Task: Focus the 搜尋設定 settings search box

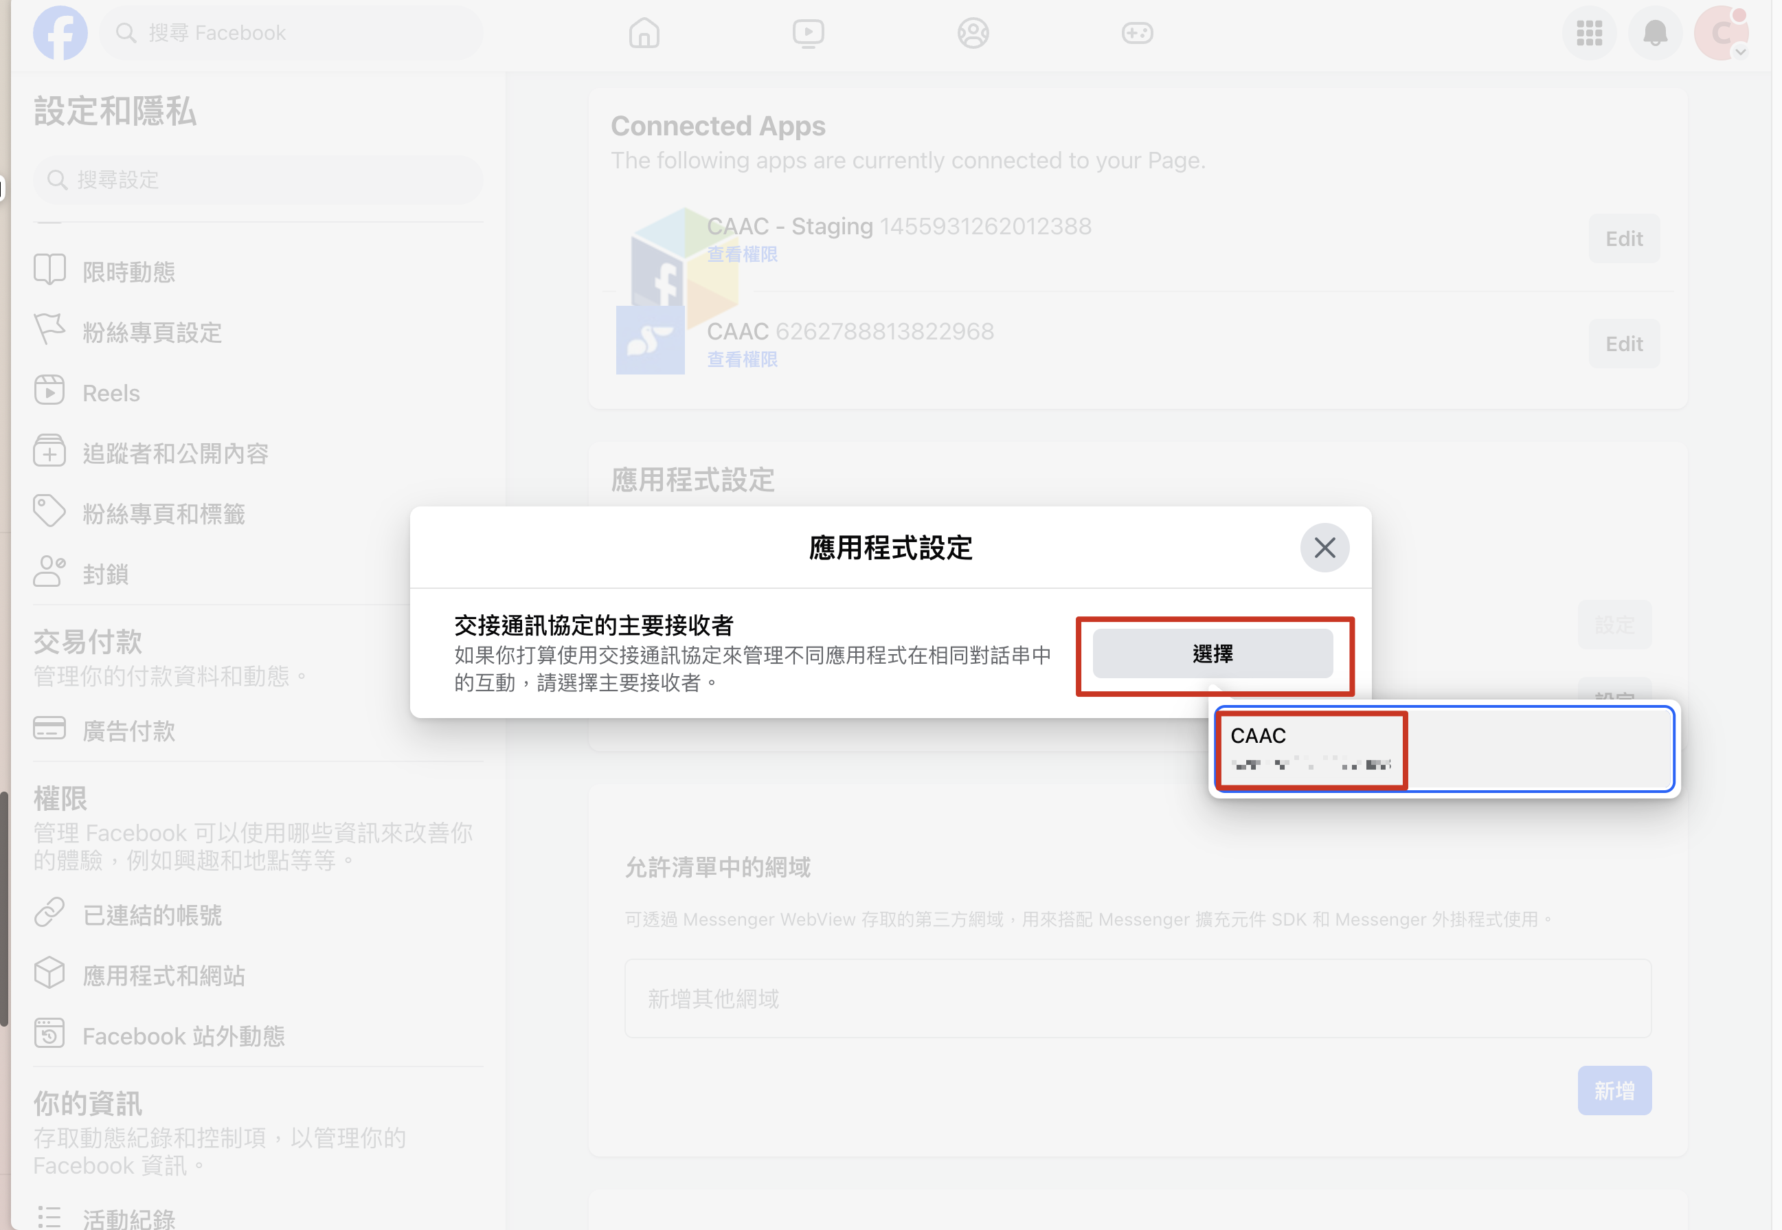Action: [258, 180]
